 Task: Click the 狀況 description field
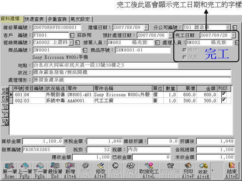click(x=132, y=72)
